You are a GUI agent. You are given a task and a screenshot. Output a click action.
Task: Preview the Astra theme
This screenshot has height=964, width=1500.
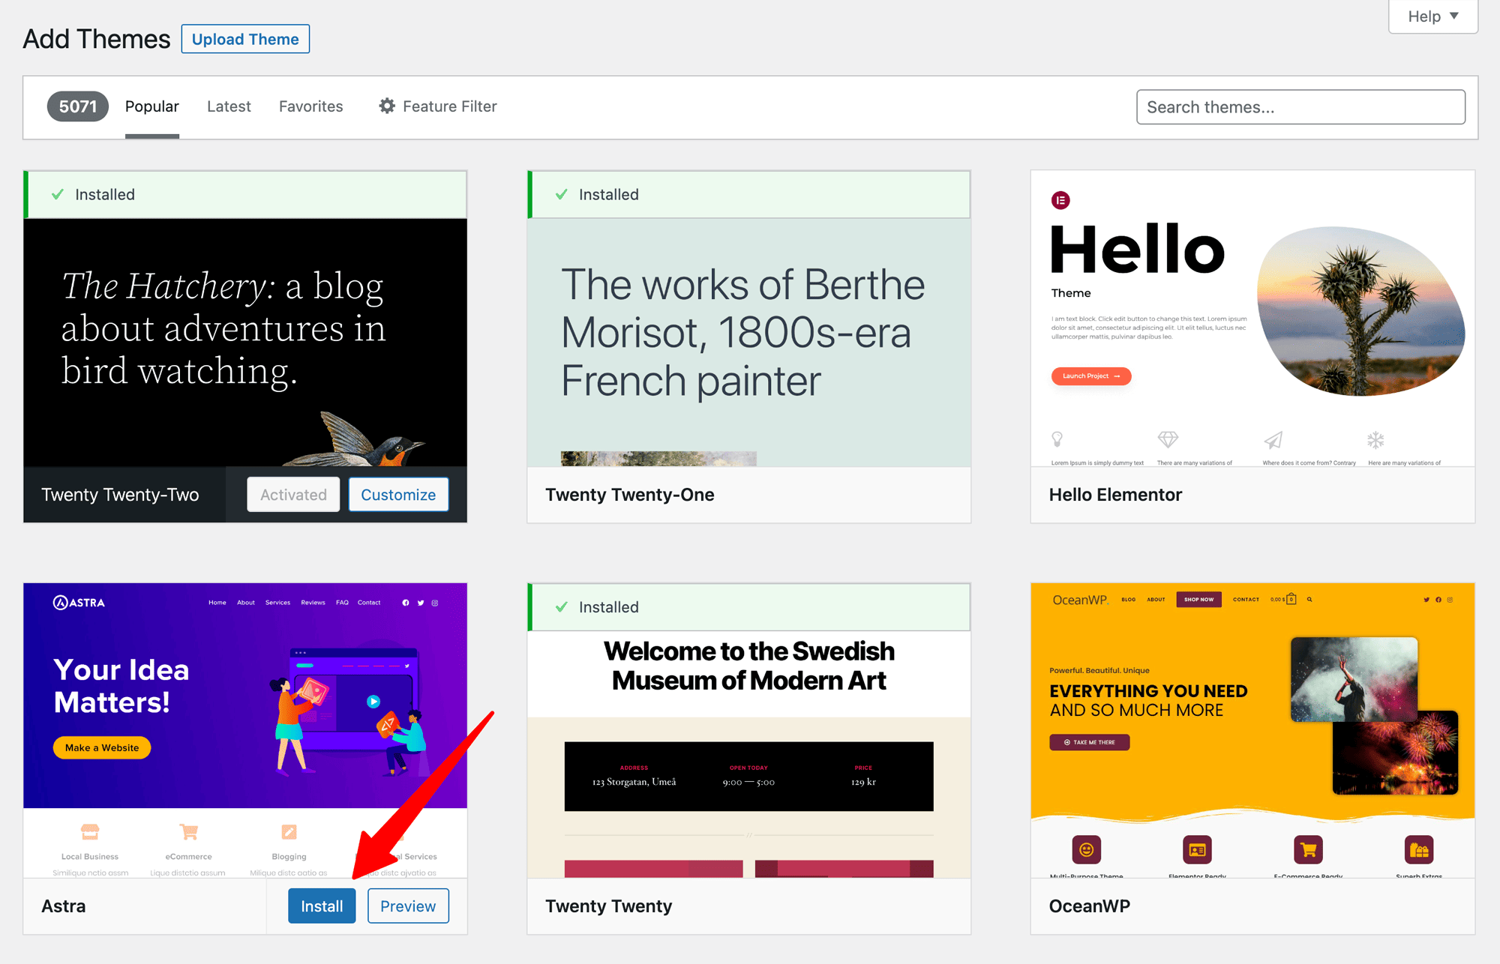(x=408, y=906)
